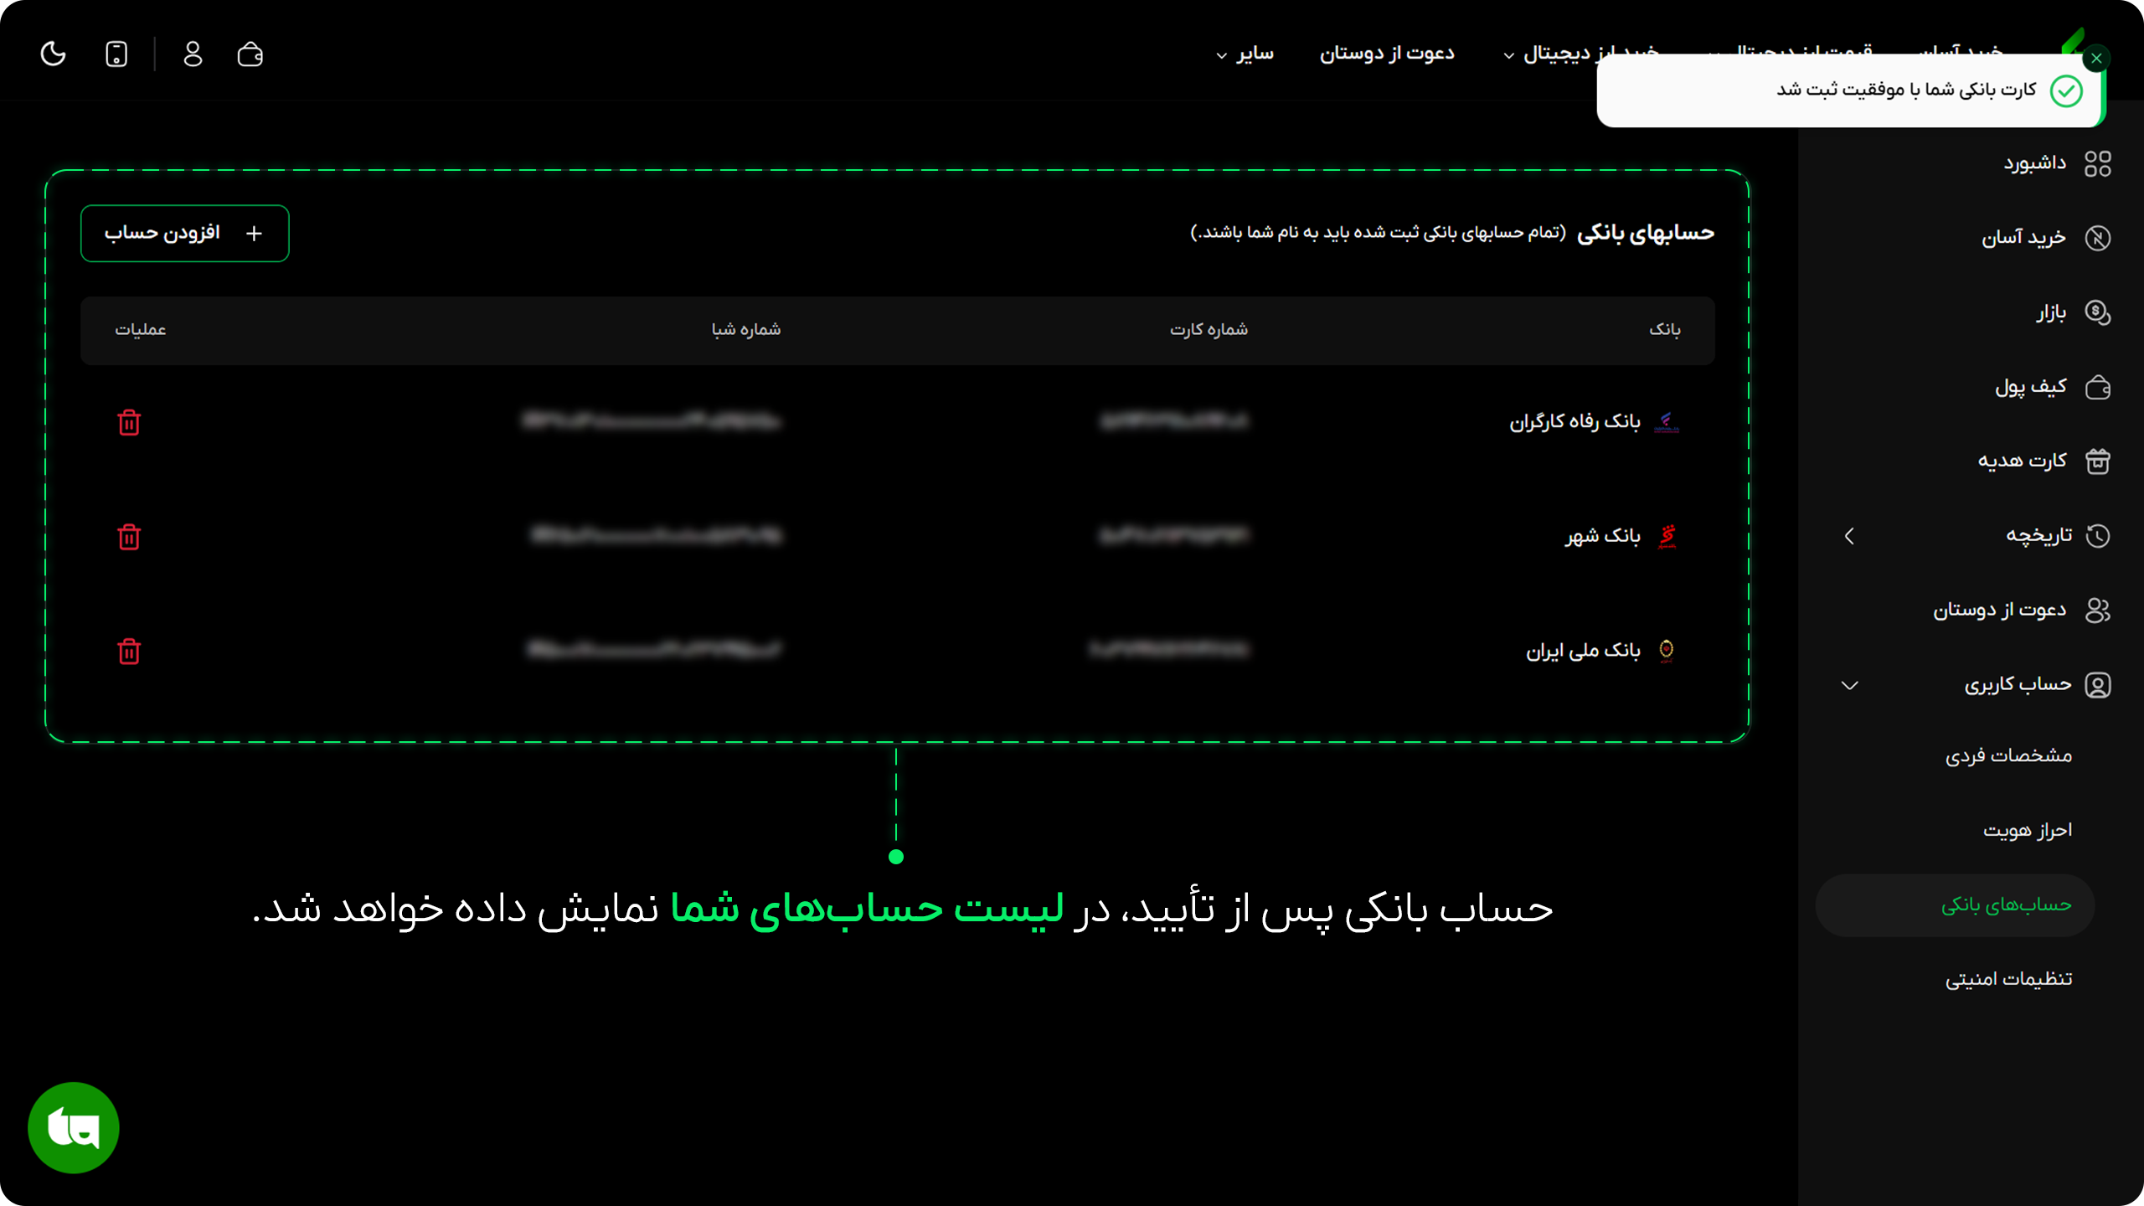Click the بانک ملی ایران logo
The width and height of the screenshot is (2144, 1206).
pyautogui.click(x=1667, y=650)
